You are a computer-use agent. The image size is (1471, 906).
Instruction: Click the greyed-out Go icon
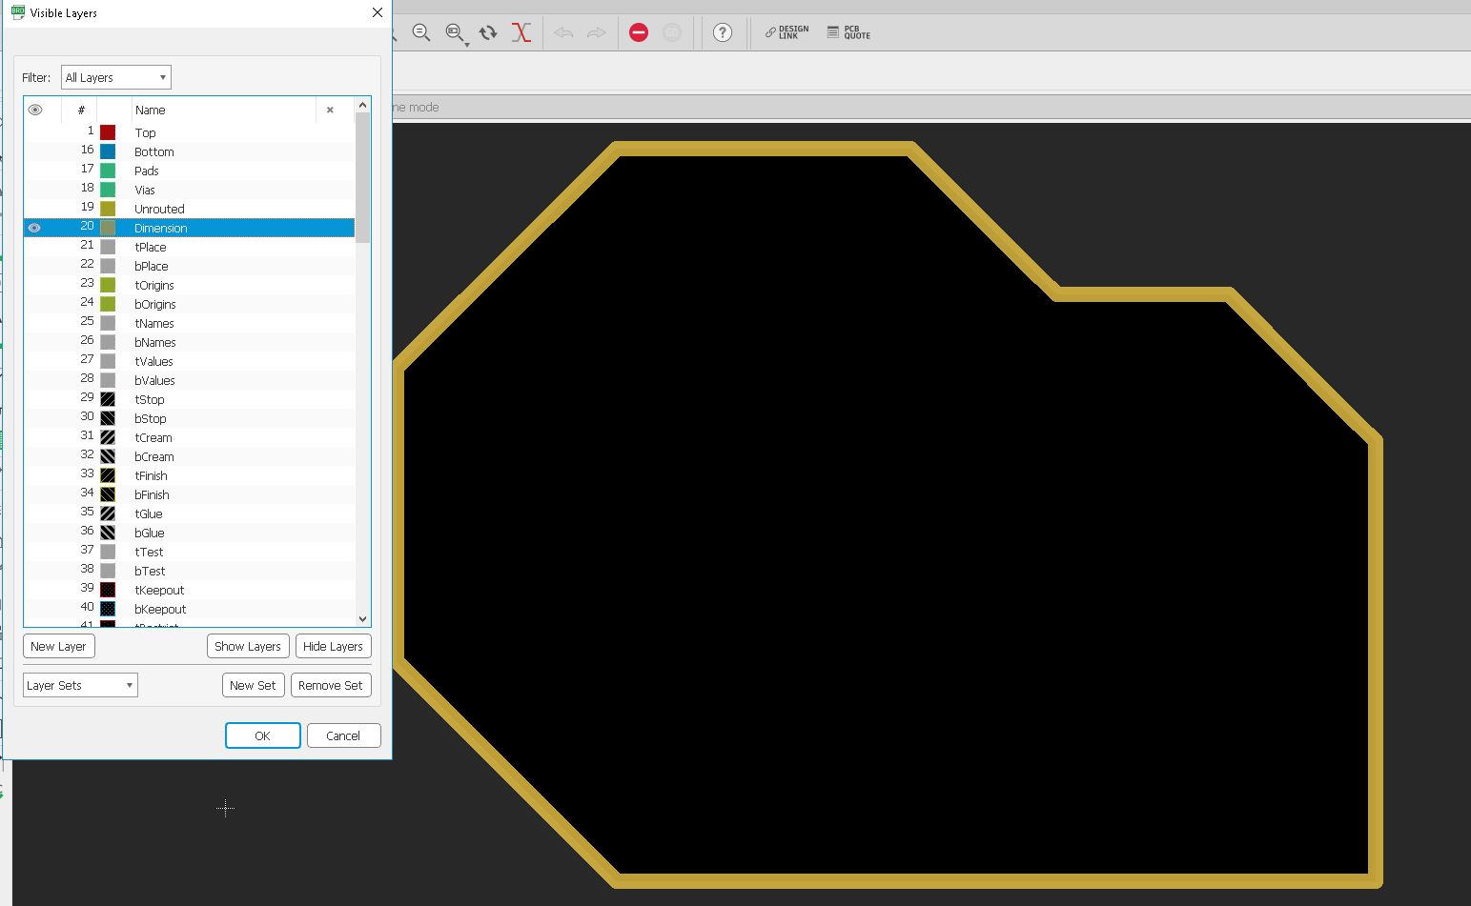point(672,32)
